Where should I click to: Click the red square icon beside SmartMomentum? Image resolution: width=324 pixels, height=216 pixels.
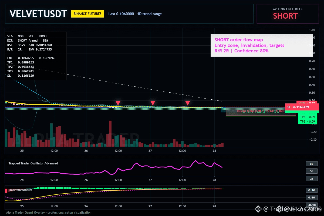[6, 191]
